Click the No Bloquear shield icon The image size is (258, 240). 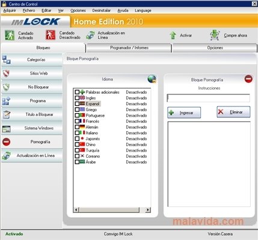pyautogui.click(x=6, y=87)
